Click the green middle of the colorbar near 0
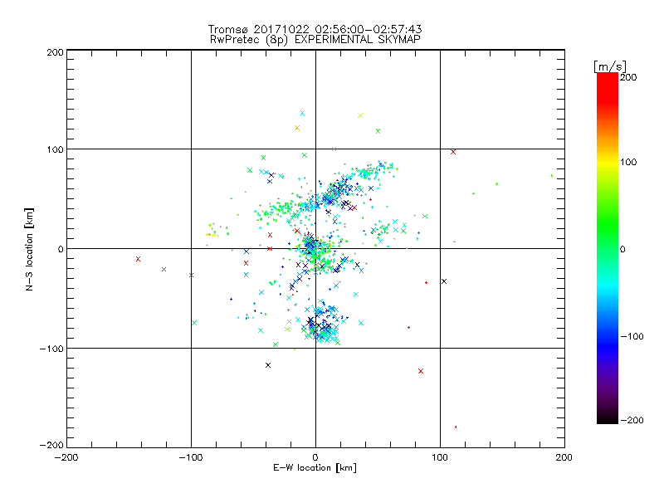The image size is (664, 498). tap(608, 248)
